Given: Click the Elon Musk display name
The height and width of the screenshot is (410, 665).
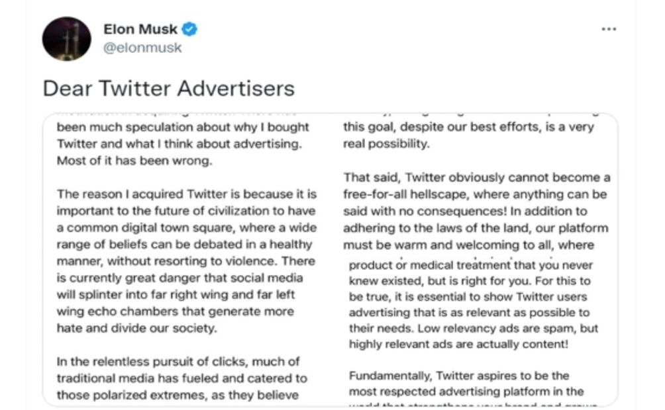Looking at the screenshot, I should (139, 29).
